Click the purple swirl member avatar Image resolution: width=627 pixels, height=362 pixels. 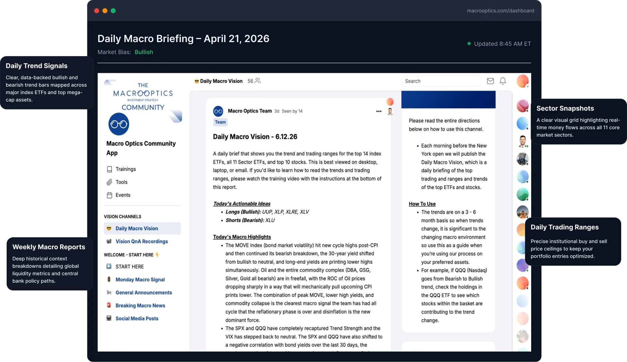click(522, 265)
